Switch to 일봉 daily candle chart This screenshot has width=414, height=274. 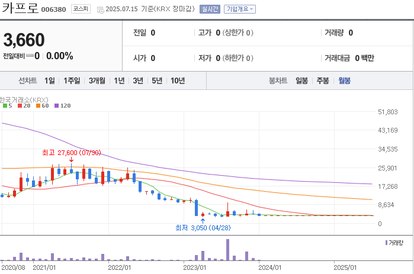(x=301, y=80)
